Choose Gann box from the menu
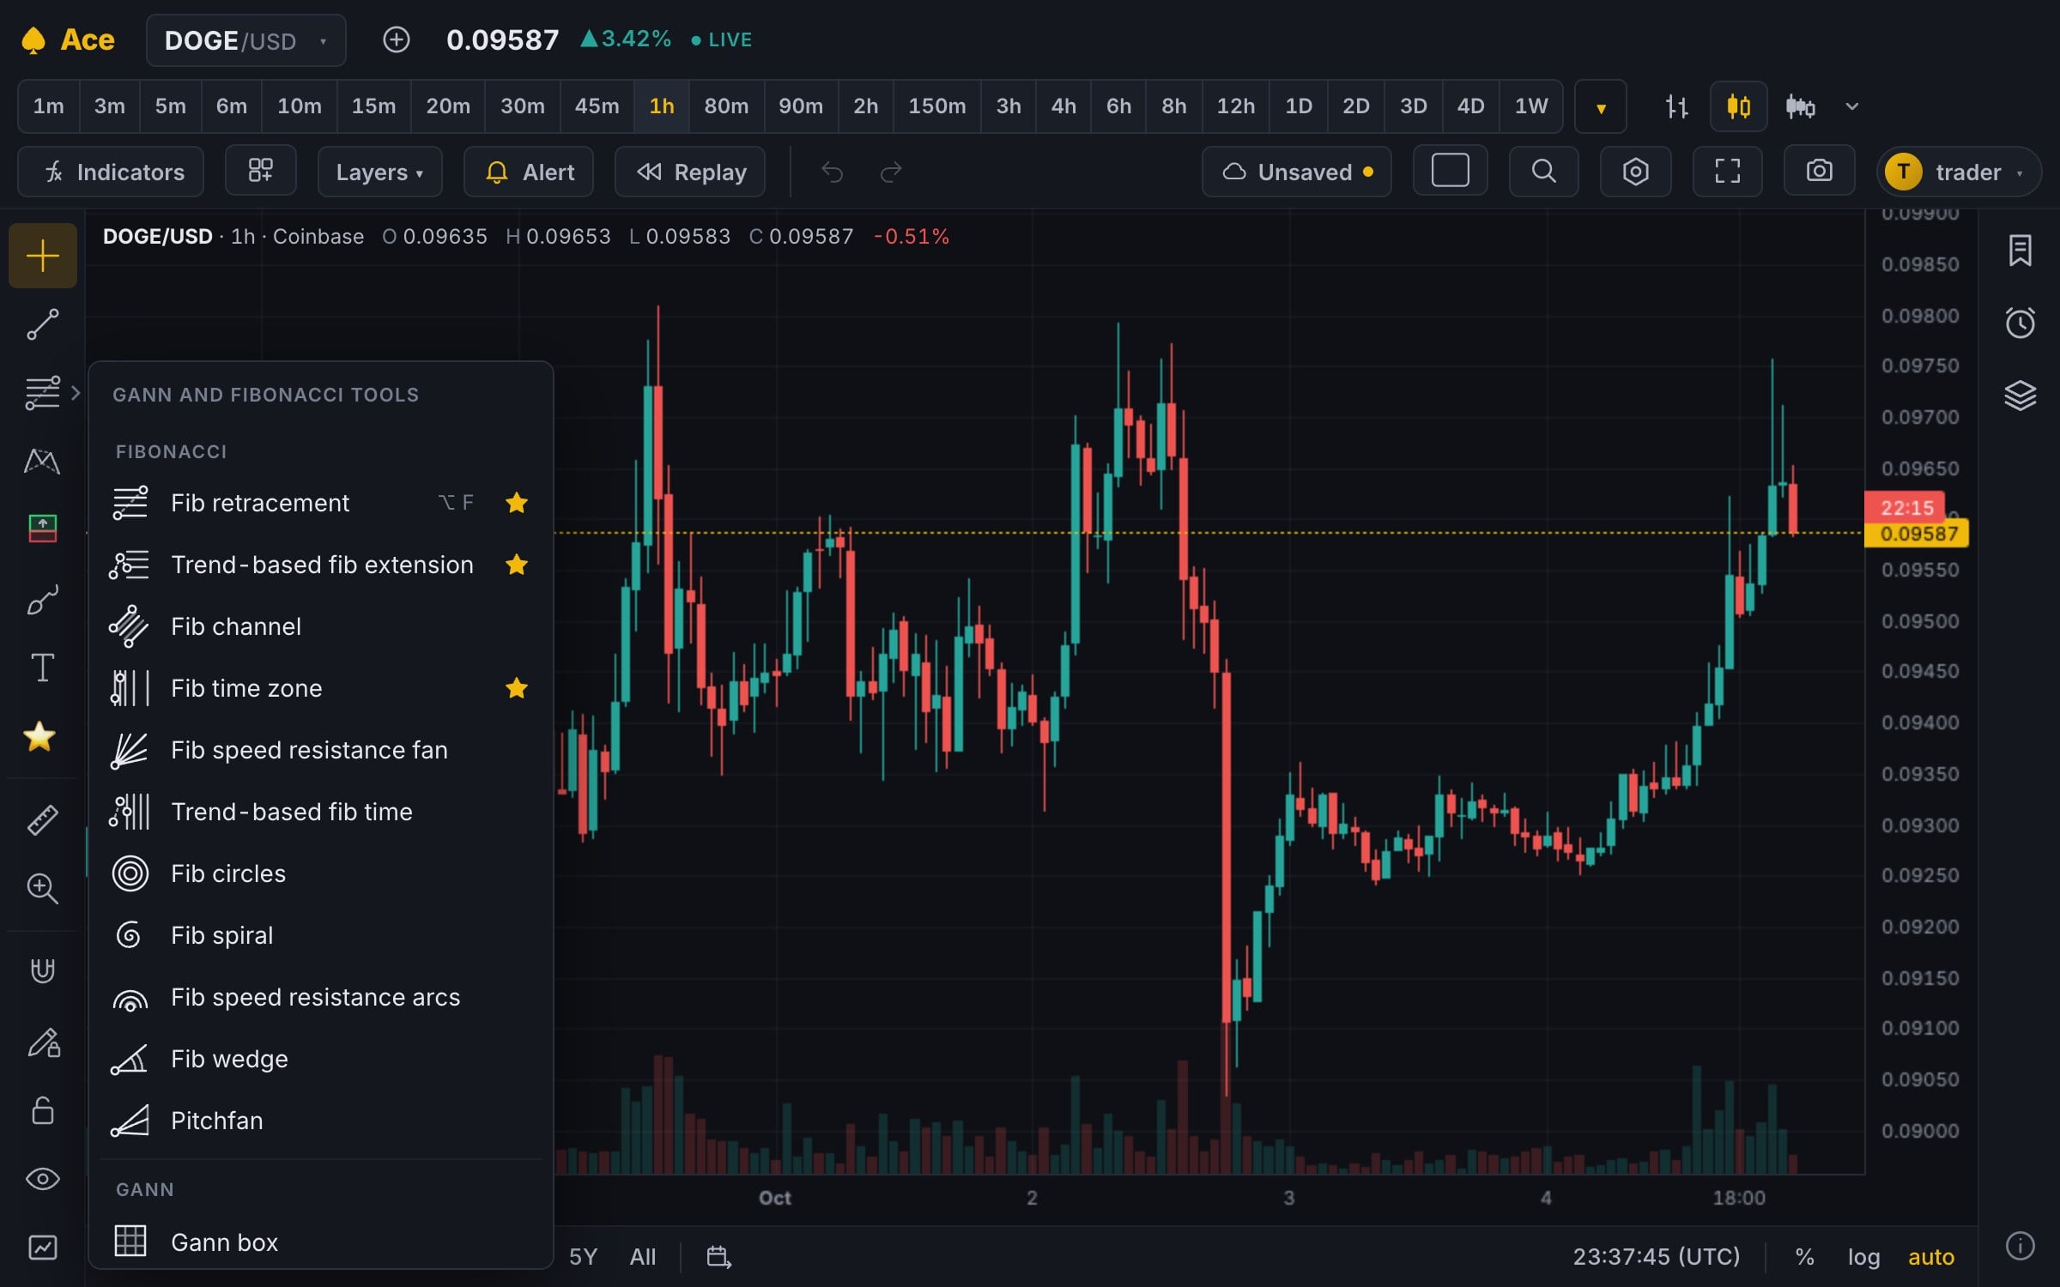Image resolution: width=2060 pixels, height=1287 pixels. coord(321,1242)
